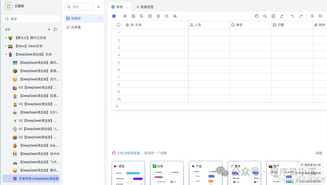Expand the 【腾讯云】腾讯云目录 folder

tap(6, 38)
